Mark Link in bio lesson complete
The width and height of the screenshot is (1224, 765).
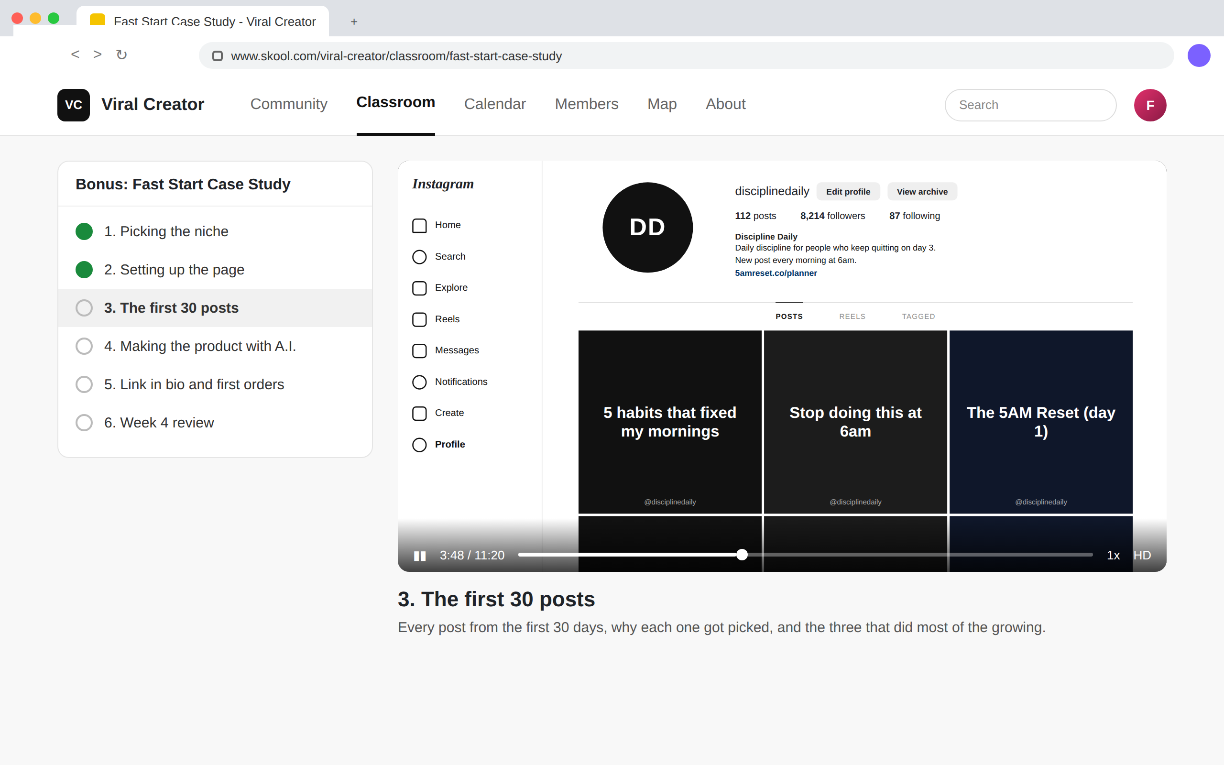point(84,384)
